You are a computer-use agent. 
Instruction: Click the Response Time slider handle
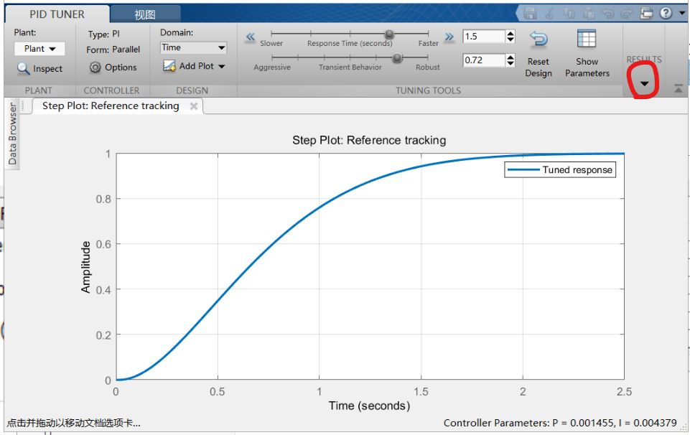point(389,34)
